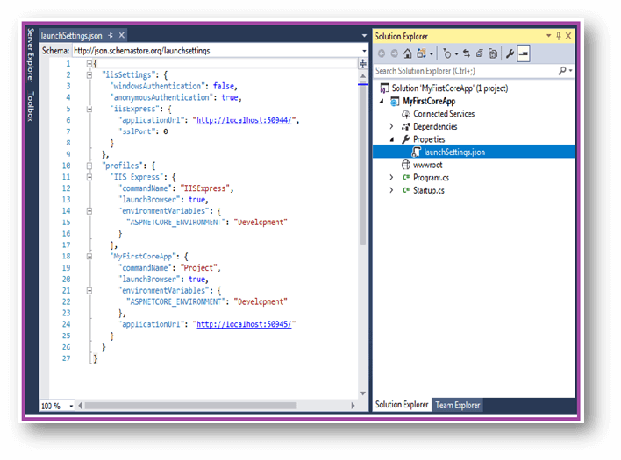Close the Solution Explorer panel
The width and height of the screenshot is (621, 460).
[568, 36]
